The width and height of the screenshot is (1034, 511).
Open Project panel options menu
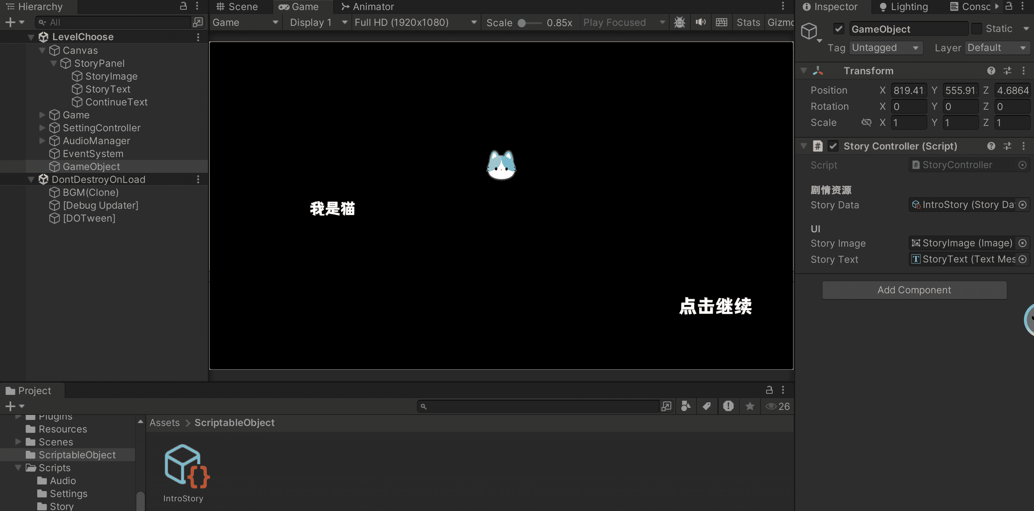783,390
